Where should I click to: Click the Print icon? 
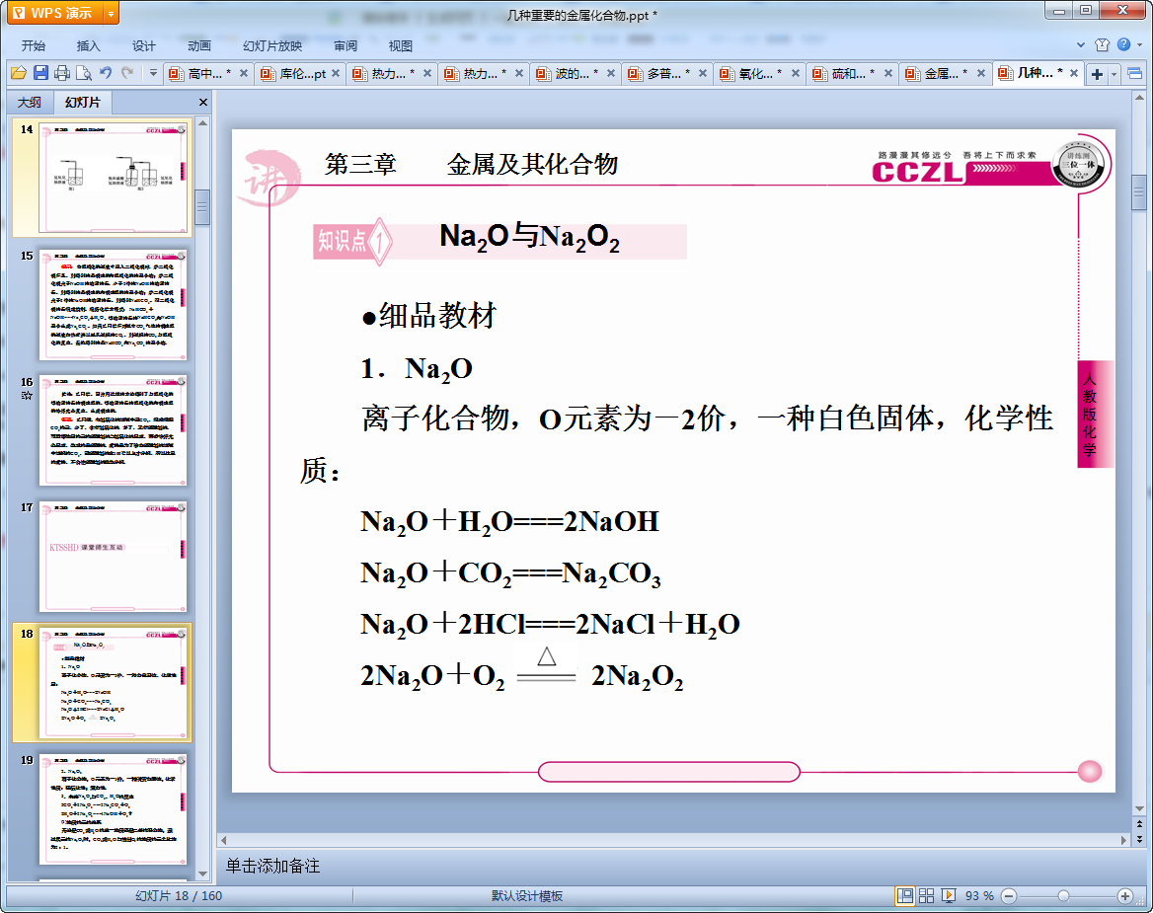click(x=62, y=73)
